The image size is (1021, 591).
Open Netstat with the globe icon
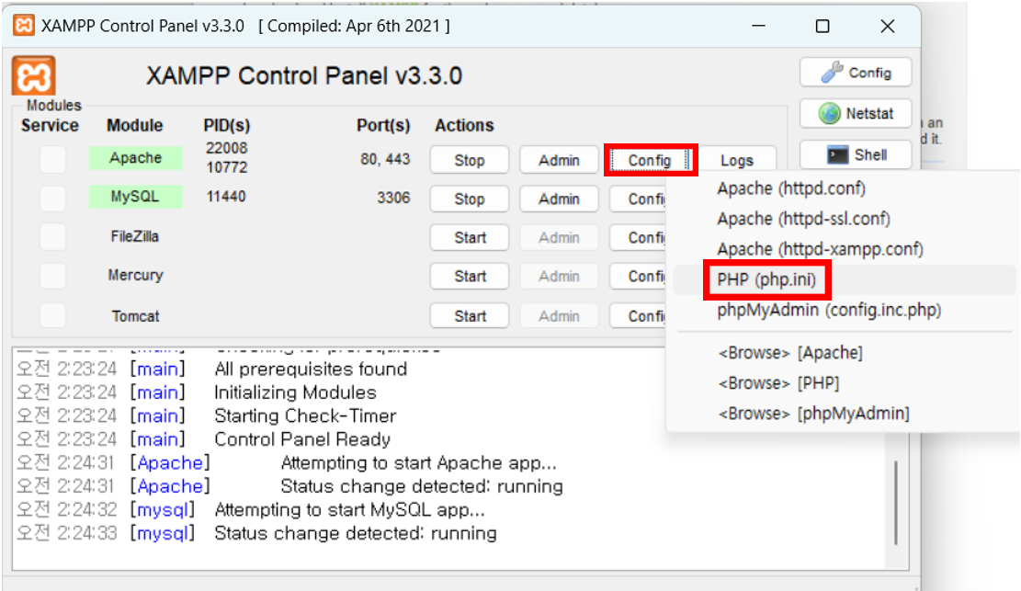coord(856,113)
